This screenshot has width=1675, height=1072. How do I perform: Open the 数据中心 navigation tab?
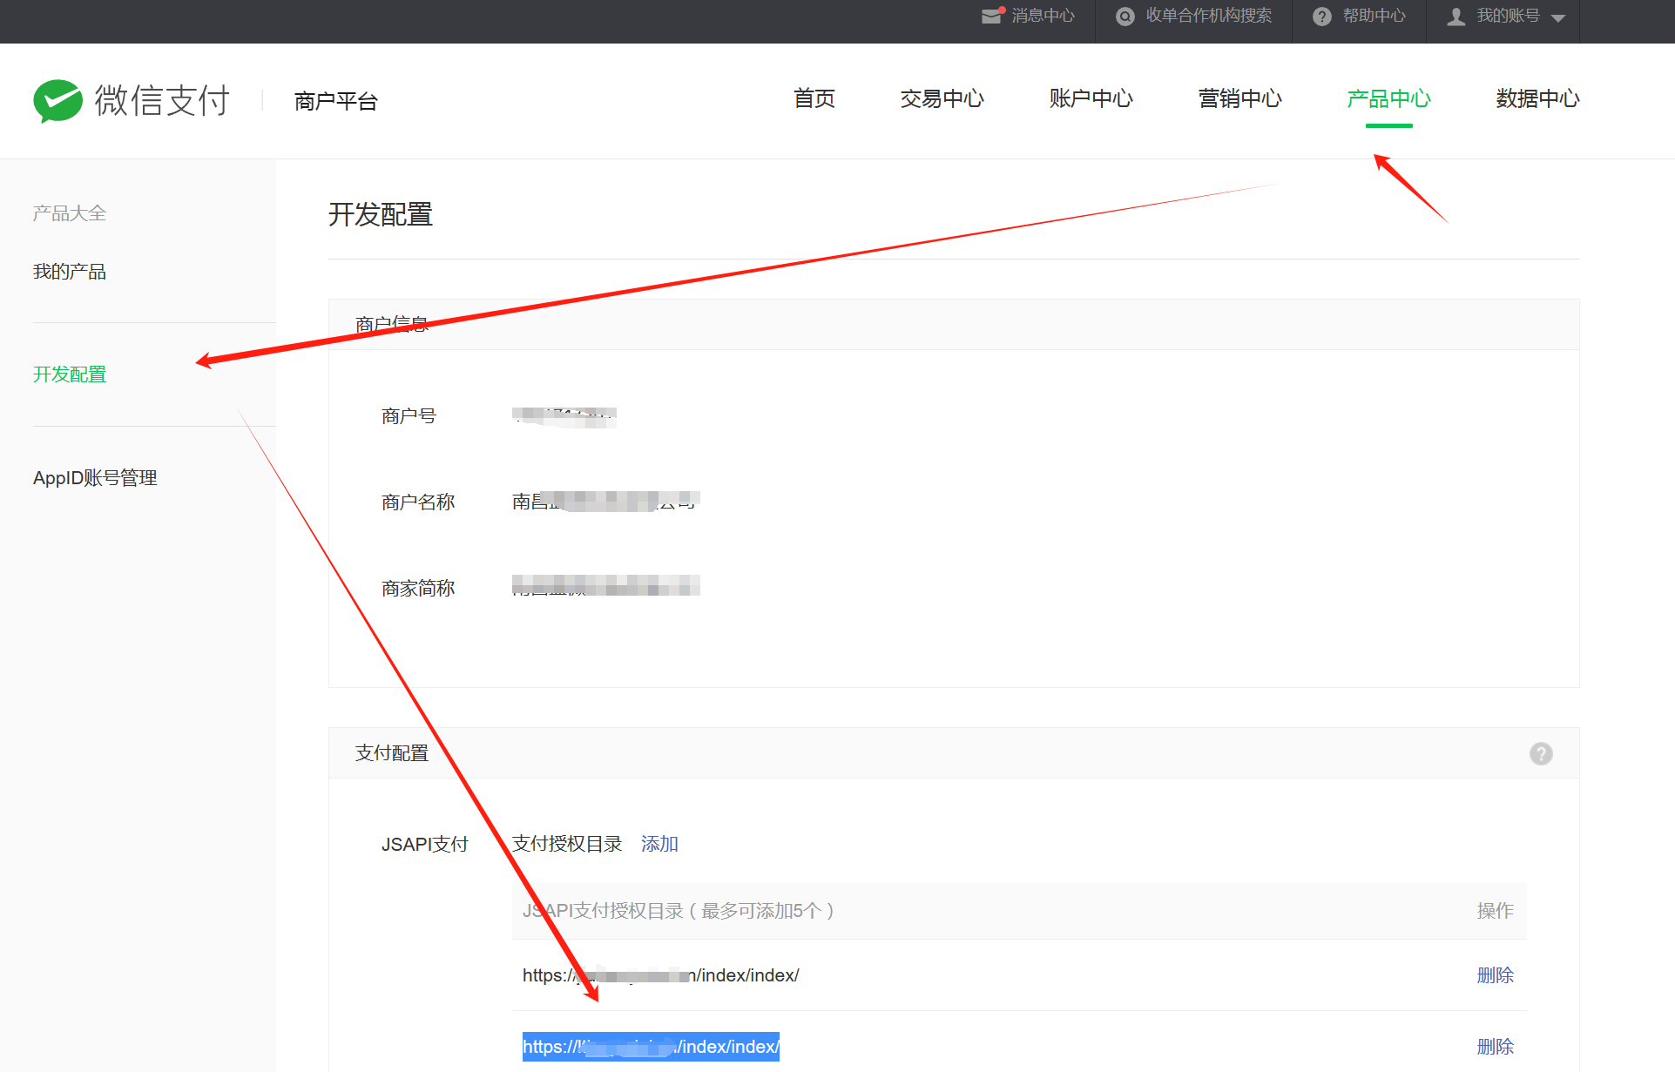[x=1537, y=98]
